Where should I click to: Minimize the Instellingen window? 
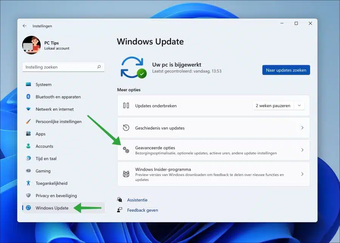click(282, 23)
